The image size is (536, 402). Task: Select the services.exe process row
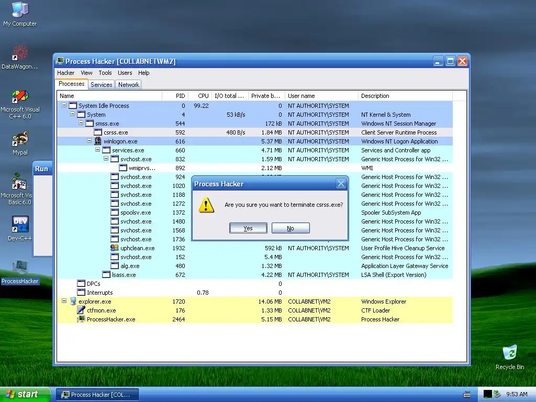click(255, 150)
